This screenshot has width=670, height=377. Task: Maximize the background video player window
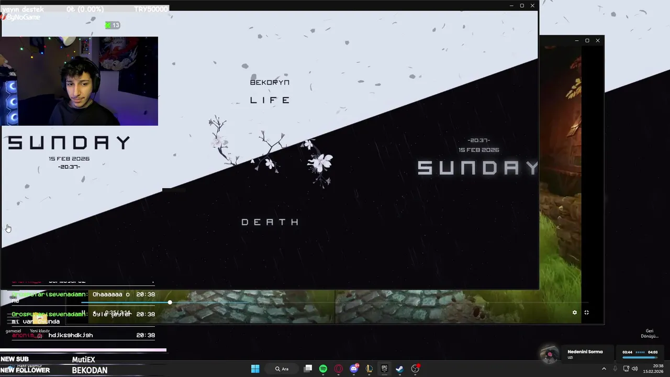pyautogui.click(x=587, y=40)
